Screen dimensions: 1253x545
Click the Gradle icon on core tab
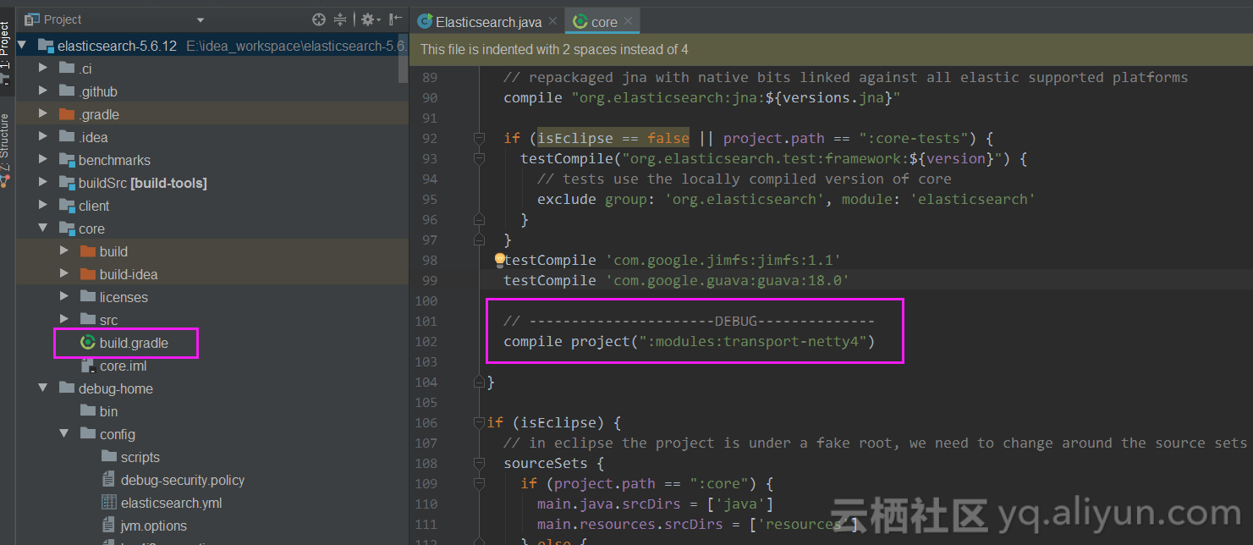tap(580, 22)
